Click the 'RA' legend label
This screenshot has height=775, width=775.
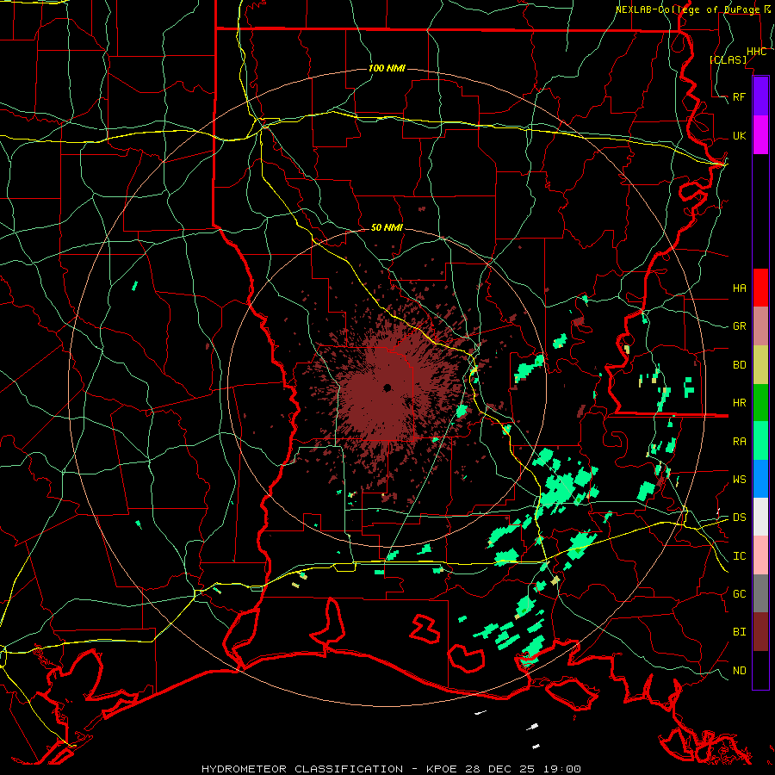pos(739,442)
